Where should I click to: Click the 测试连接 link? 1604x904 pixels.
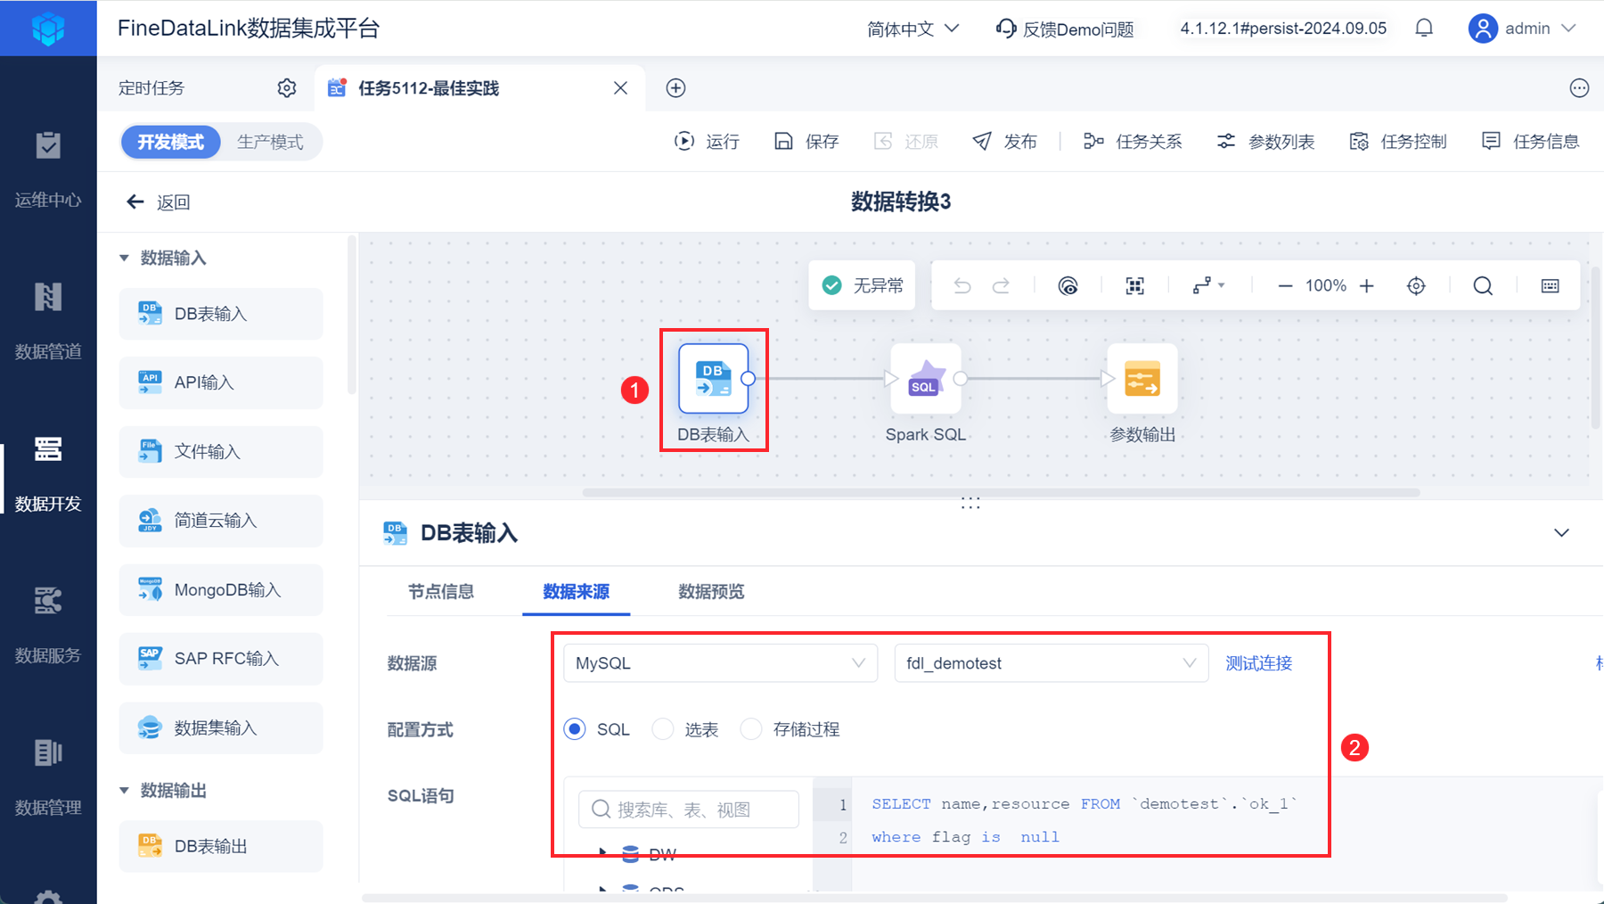click(x=1258, y=663)
